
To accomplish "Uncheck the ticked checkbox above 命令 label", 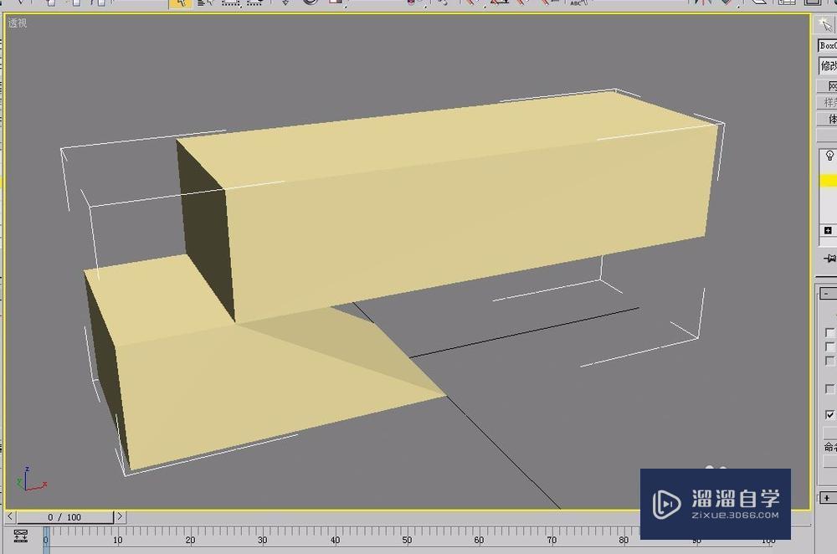I will 829,414.
